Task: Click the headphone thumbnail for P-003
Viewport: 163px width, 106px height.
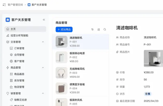Action: [x=62, y=73]
